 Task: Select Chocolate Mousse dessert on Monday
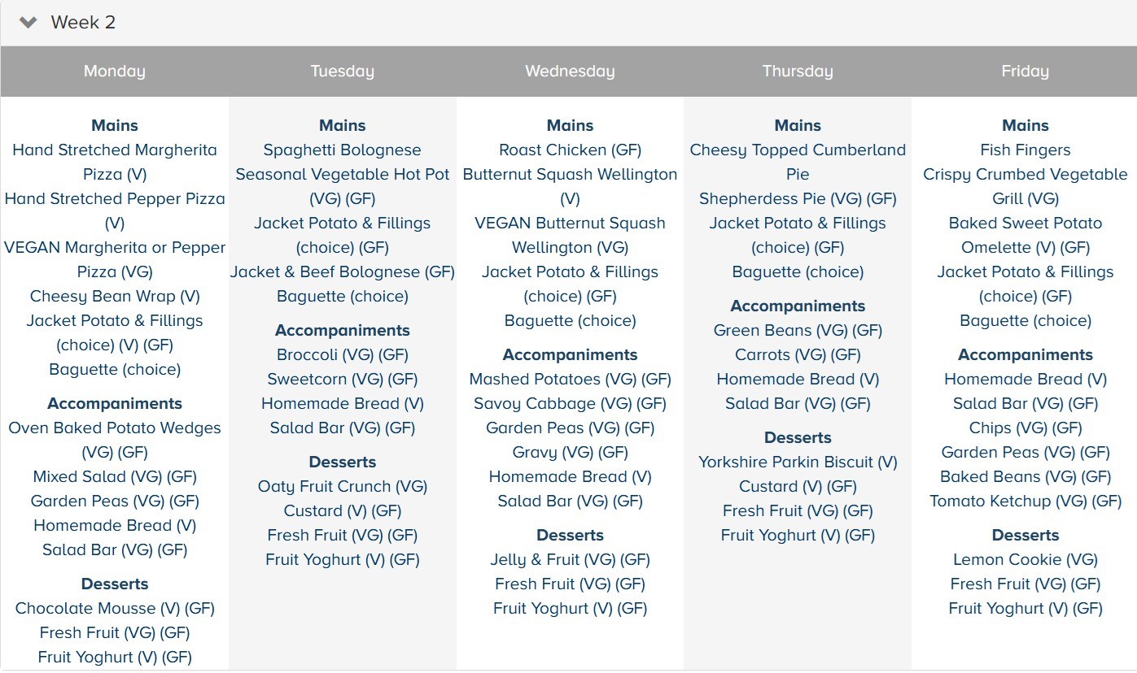point(115,609)
